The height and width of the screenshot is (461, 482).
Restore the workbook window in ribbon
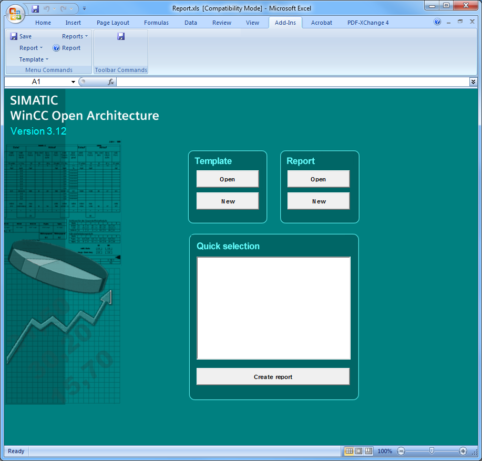[460, 22]
